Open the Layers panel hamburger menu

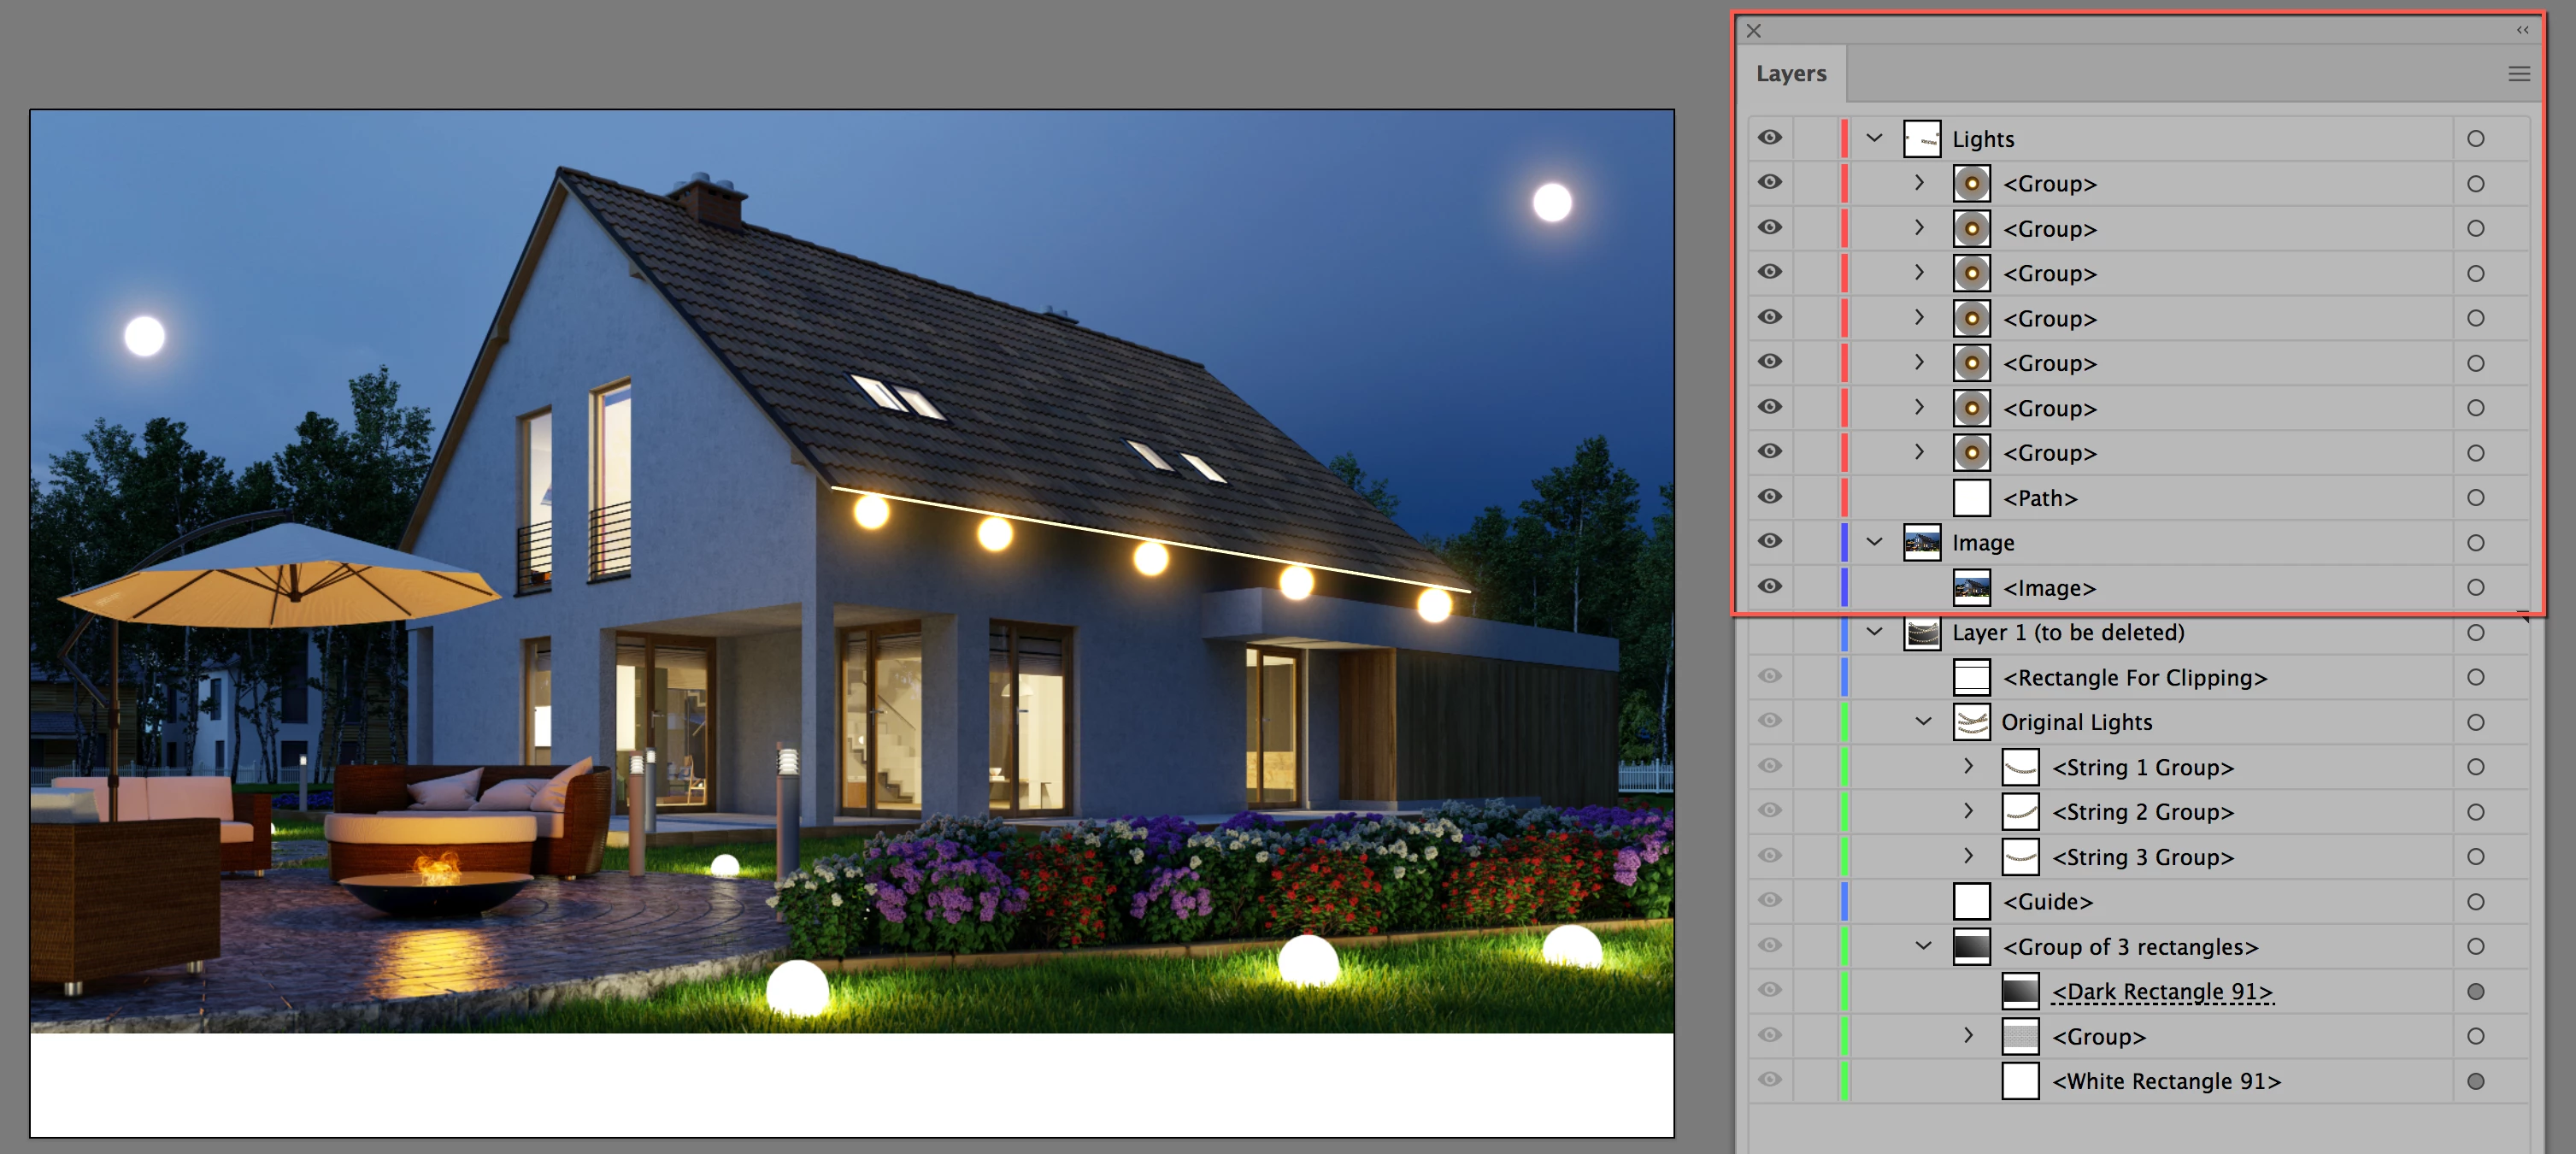pyautogui.click(x=2518, y=74)
